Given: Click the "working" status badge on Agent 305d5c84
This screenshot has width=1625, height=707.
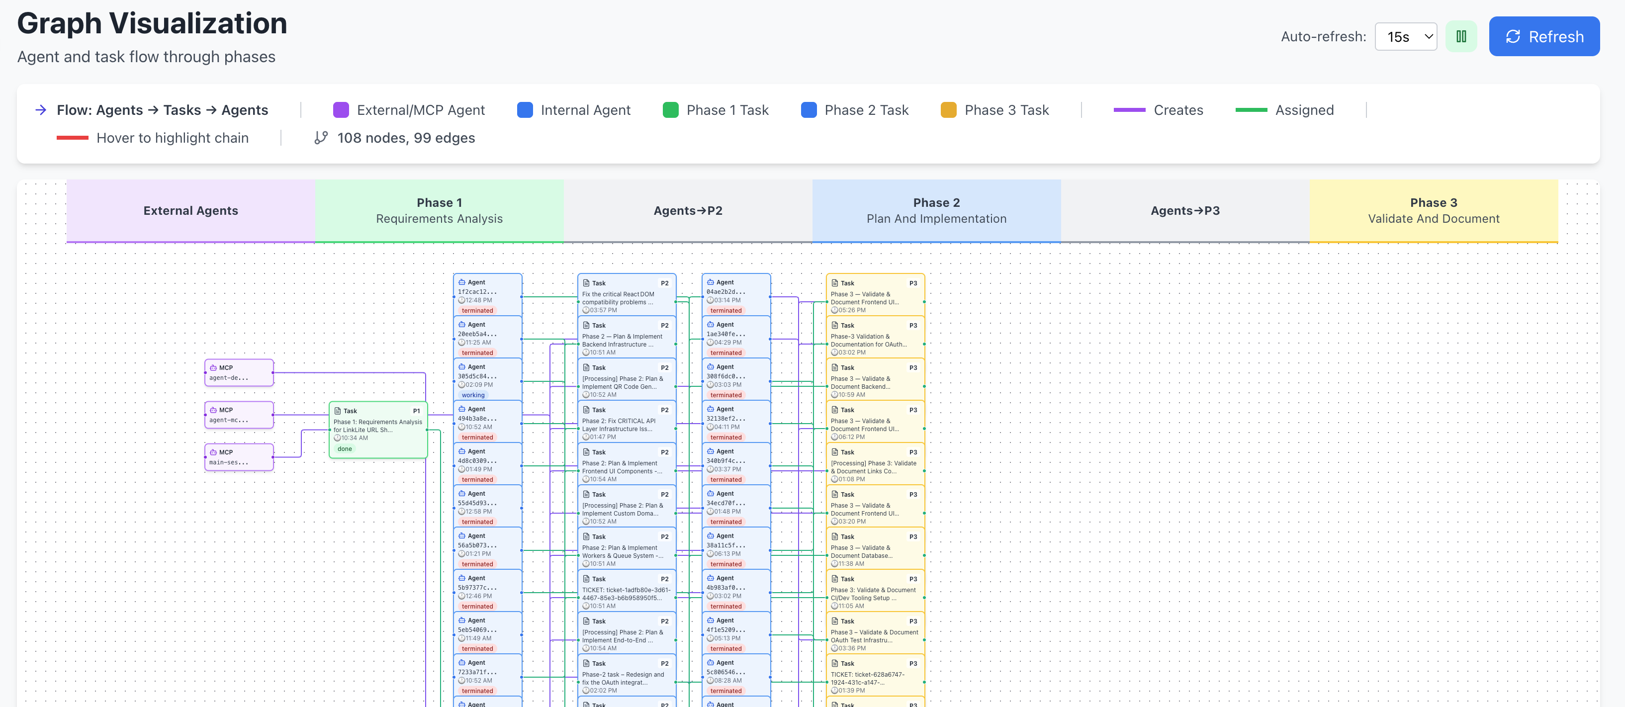Looking at the screenshot, I should [x=474, y=395].
